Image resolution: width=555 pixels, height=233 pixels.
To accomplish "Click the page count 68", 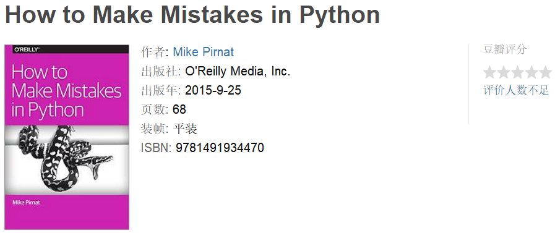I will [x=179, y=109].
